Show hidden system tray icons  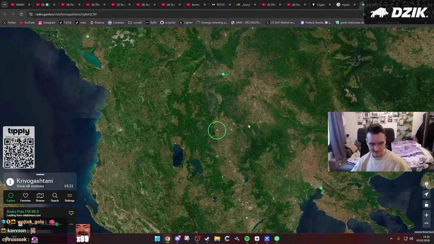click(x=391, y=239)
